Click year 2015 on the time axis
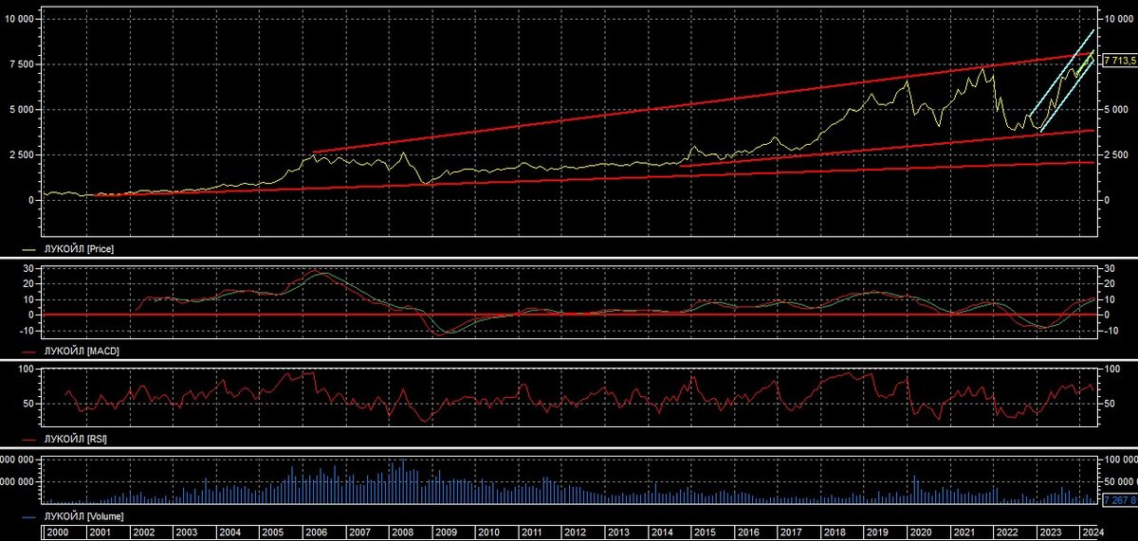Viewport: 1138px width, 541px height. (706, 533)
